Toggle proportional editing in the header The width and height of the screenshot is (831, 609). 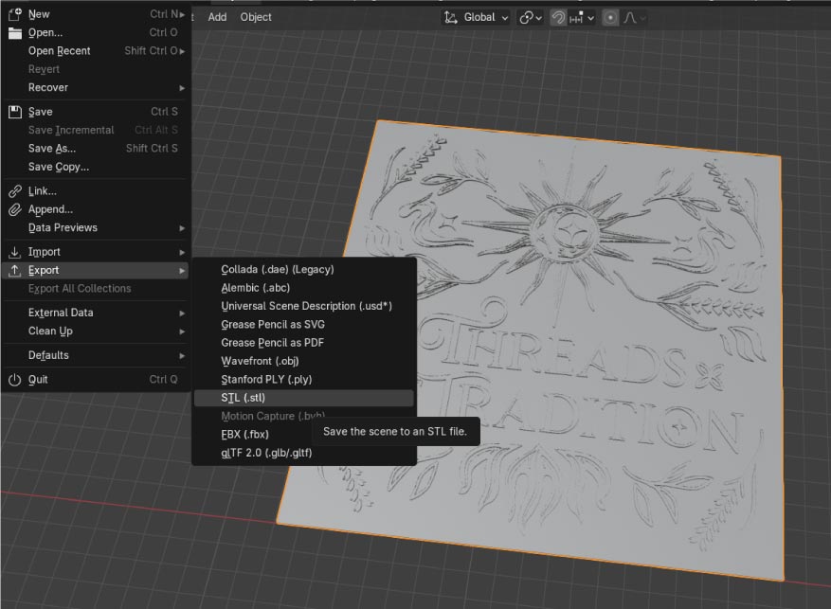[610, 17]
